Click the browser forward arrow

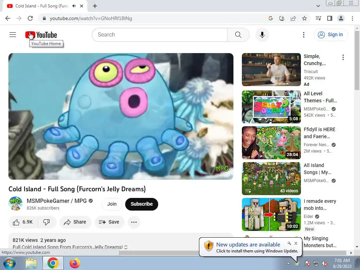tap(19, 18)
